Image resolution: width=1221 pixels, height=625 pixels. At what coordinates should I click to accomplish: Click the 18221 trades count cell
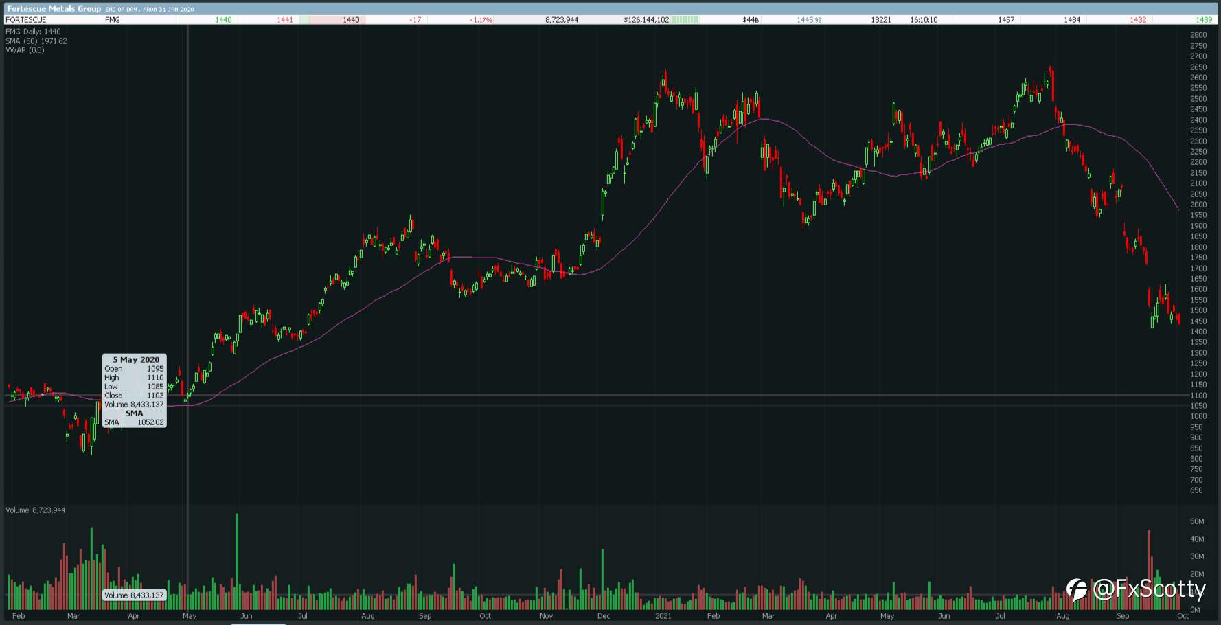click(x=881, y=20)
